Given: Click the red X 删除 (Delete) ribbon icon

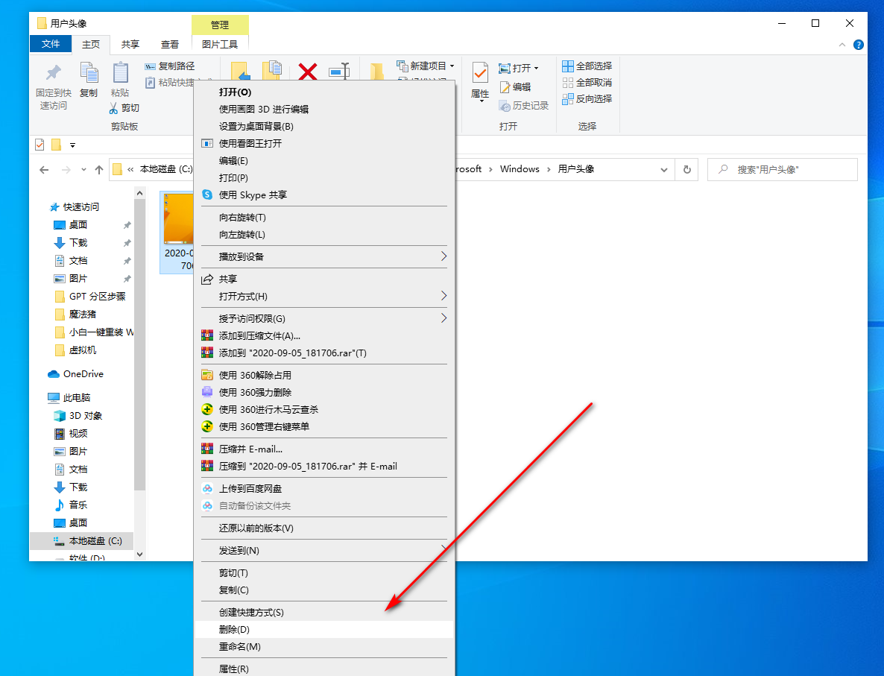Looking at the screenshot, I should (306, 72).
